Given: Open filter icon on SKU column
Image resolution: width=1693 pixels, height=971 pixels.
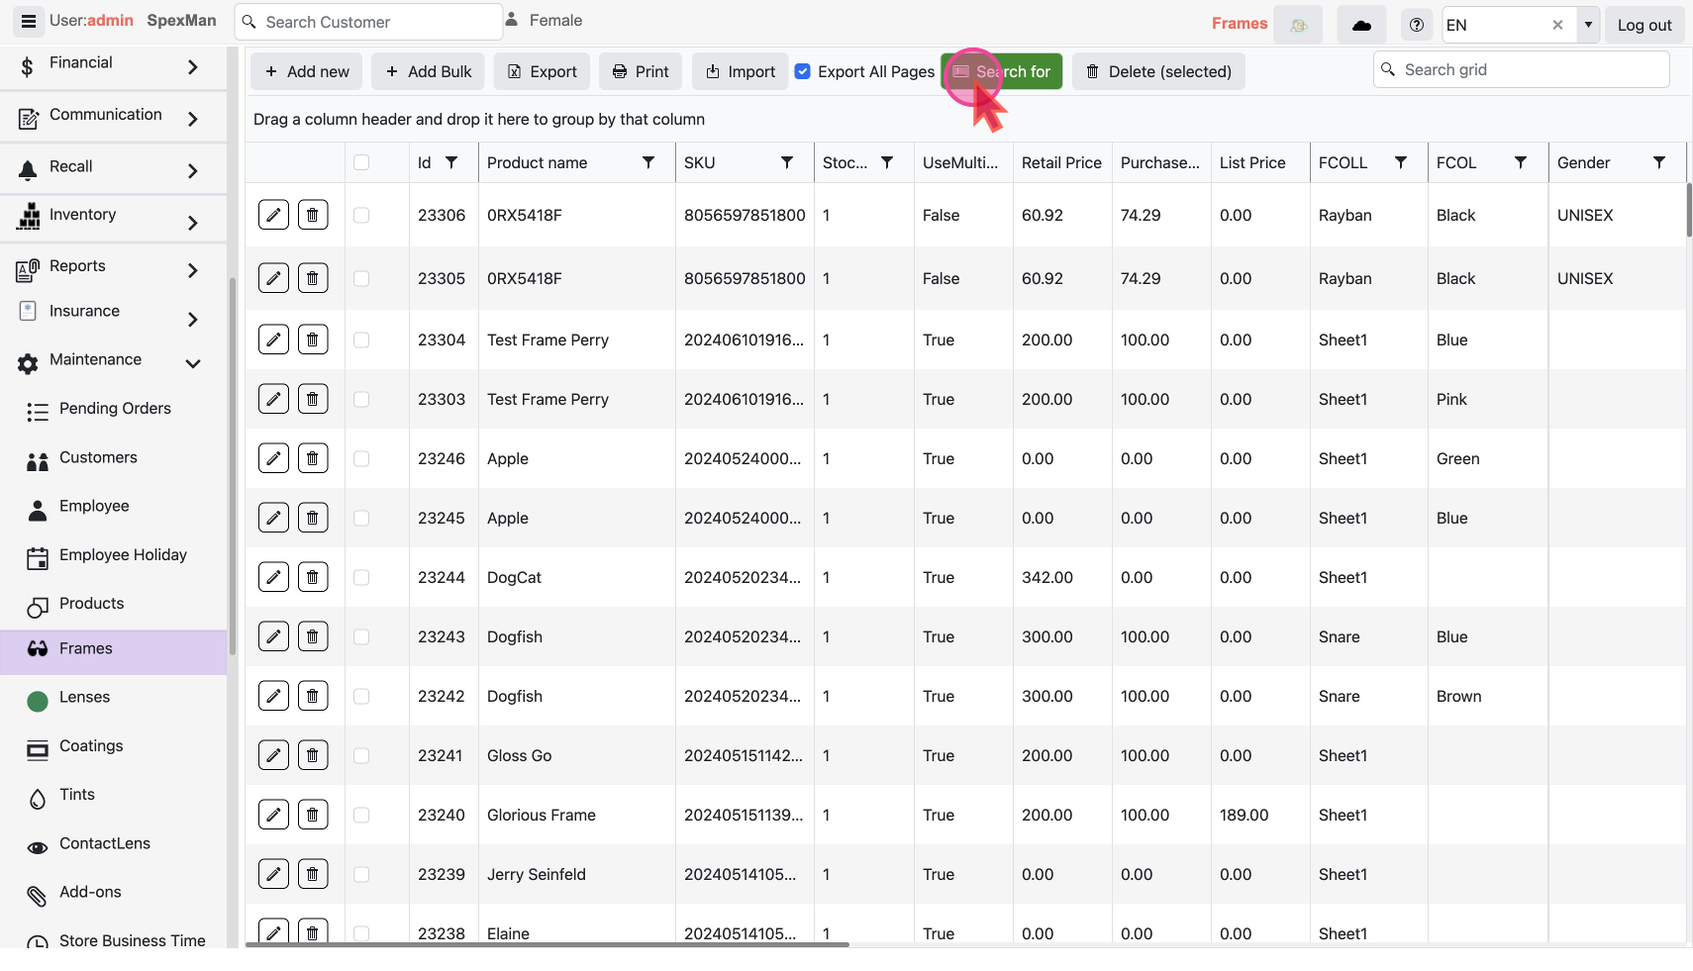Looking at the screenshot, I should pos(787,162).
